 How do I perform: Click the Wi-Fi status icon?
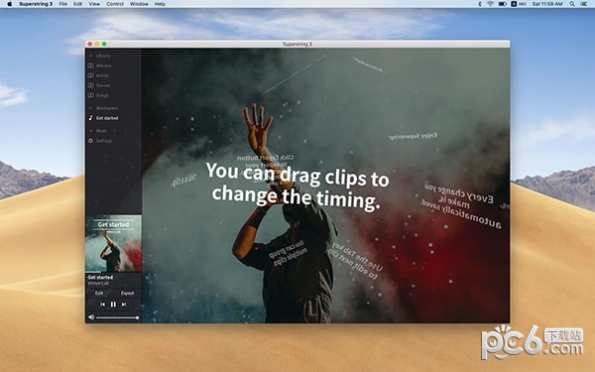490,4
